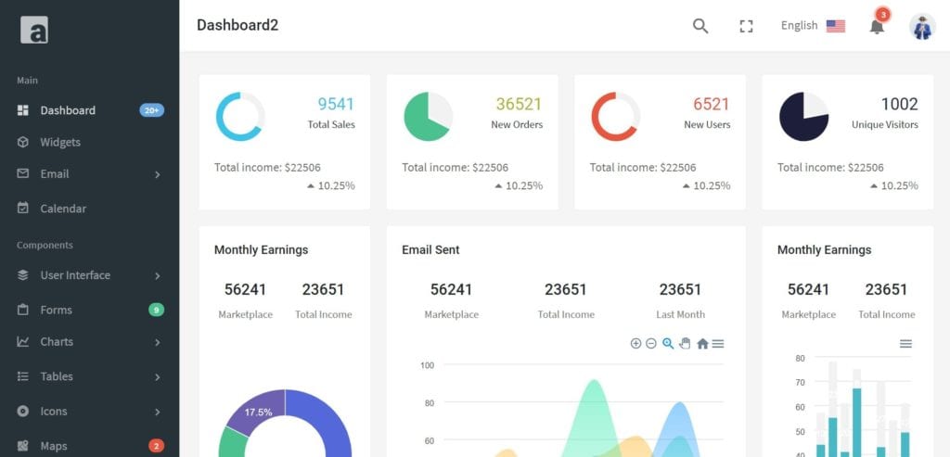This screenshot has height=457, width=950.
Task: Click the zoom-in plus icon on the Email Sent chart
Action: [635, 344]
